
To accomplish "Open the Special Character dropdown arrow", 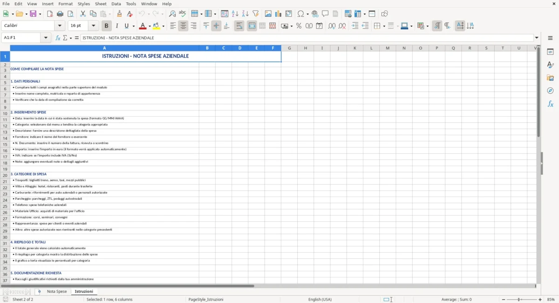I will coord(307,14).
